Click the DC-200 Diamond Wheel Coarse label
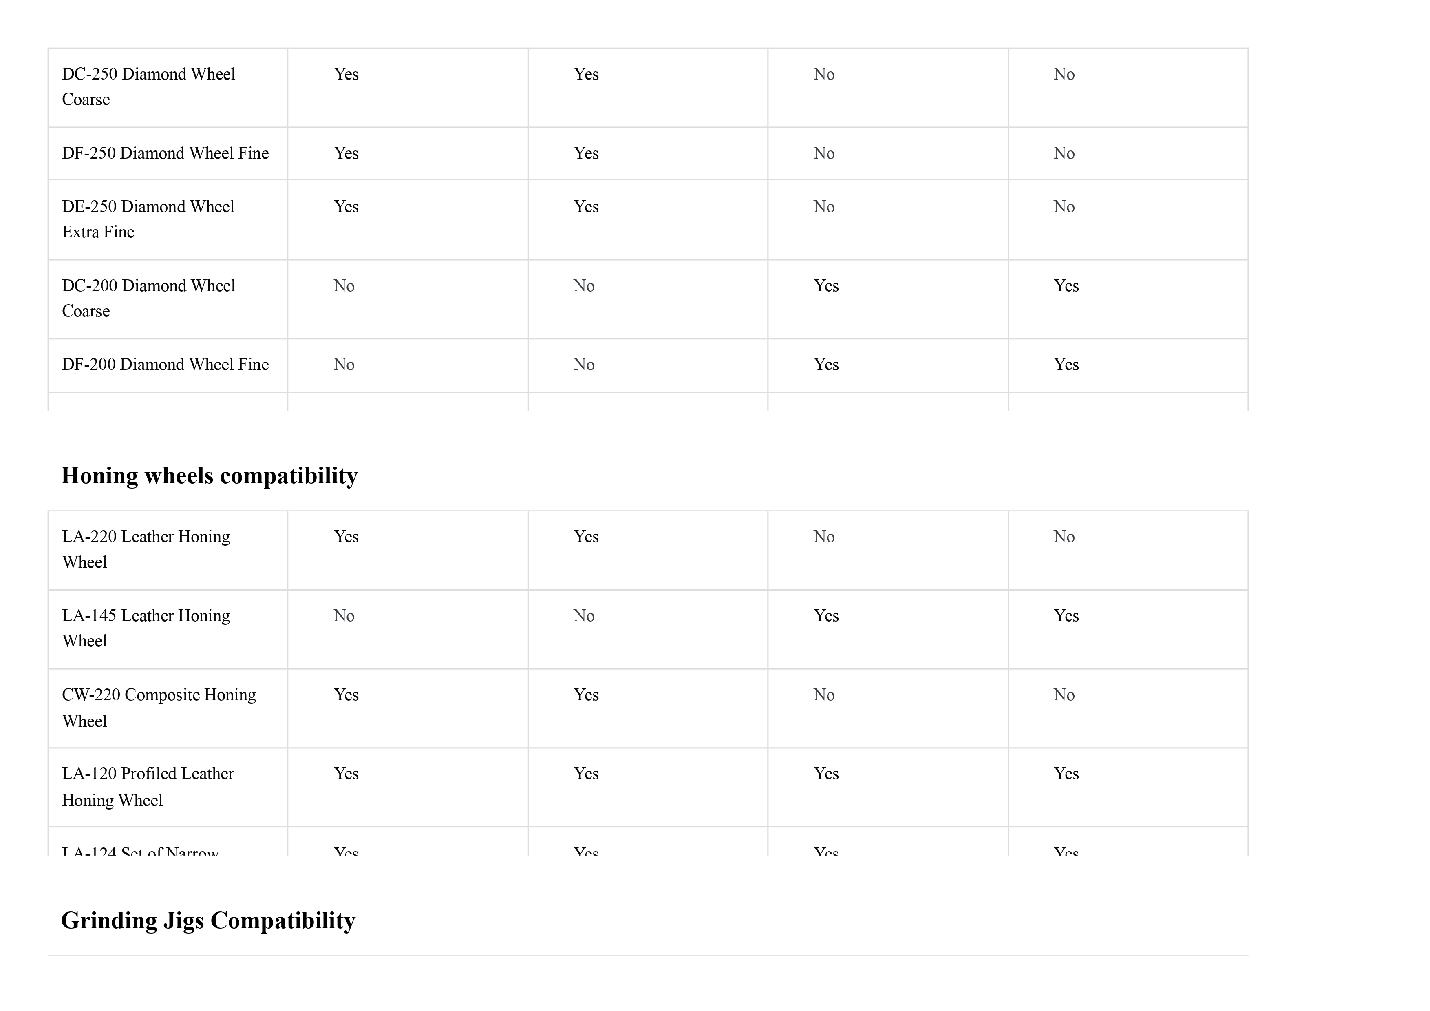1430x1011 pixels. (x=148, y=299)
